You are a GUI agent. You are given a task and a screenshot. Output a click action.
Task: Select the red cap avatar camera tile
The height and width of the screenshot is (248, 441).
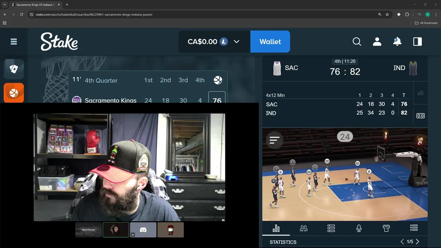(x=171, y=230)
